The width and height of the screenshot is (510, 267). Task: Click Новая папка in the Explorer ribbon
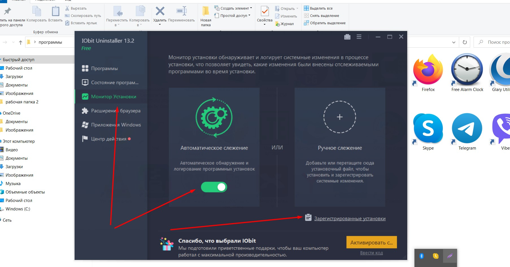pyautogui.click(x=206, y=17)
